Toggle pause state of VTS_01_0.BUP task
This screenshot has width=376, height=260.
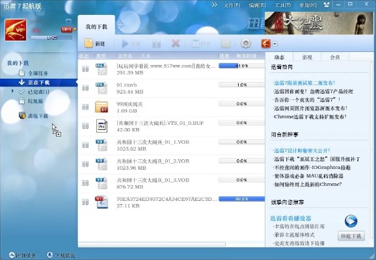click(85, 126)
